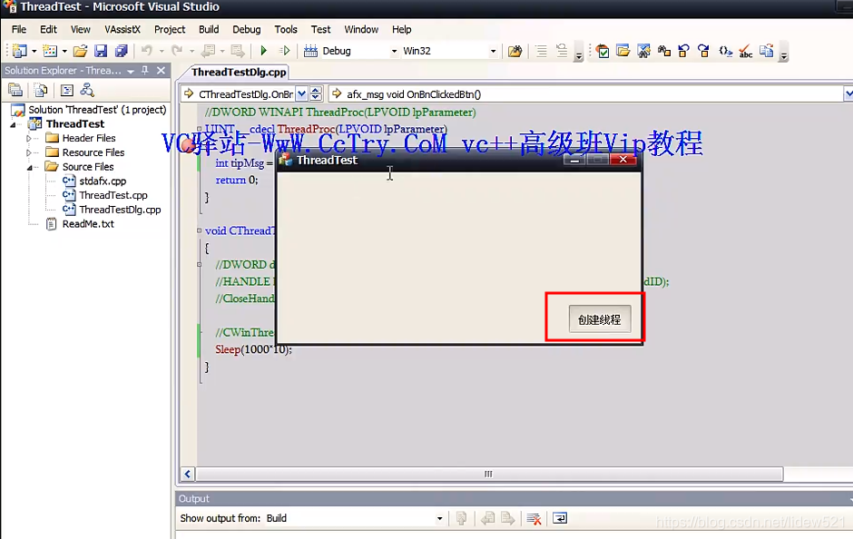853x539 pixels.
Task: Open the Tools menu
Action: click(x=286, y=29)
